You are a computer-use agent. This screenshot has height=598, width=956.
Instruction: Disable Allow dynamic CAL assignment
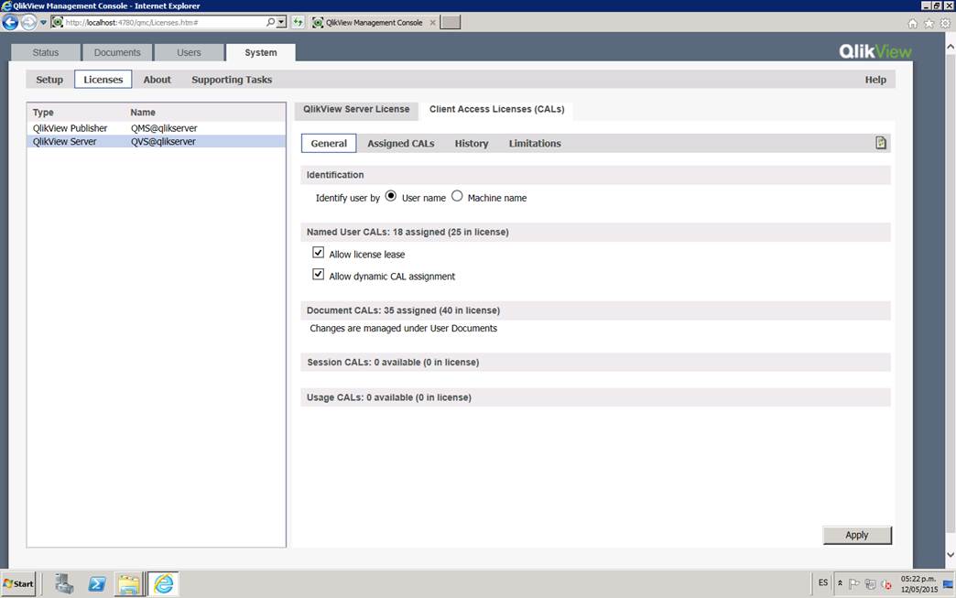(x=318, y=274)
